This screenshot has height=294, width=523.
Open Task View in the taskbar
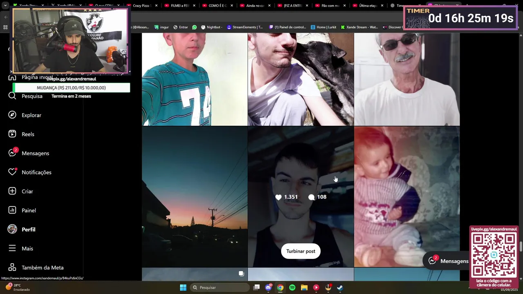tap(256, 287)
